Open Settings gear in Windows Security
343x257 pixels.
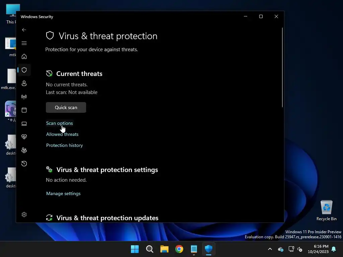click(24, 215)
